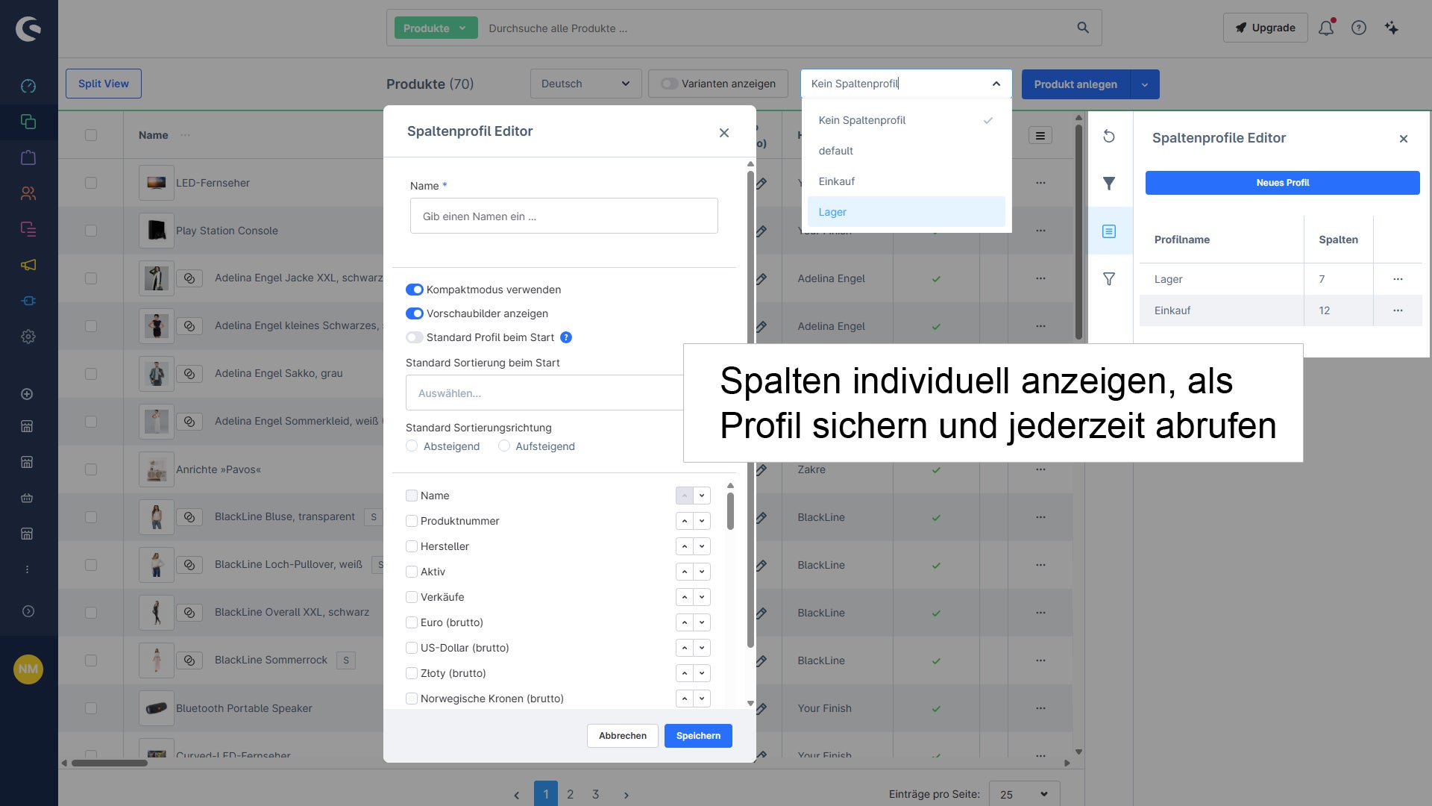Open the Content layout icon in sidebar

[x=28, y=229]
